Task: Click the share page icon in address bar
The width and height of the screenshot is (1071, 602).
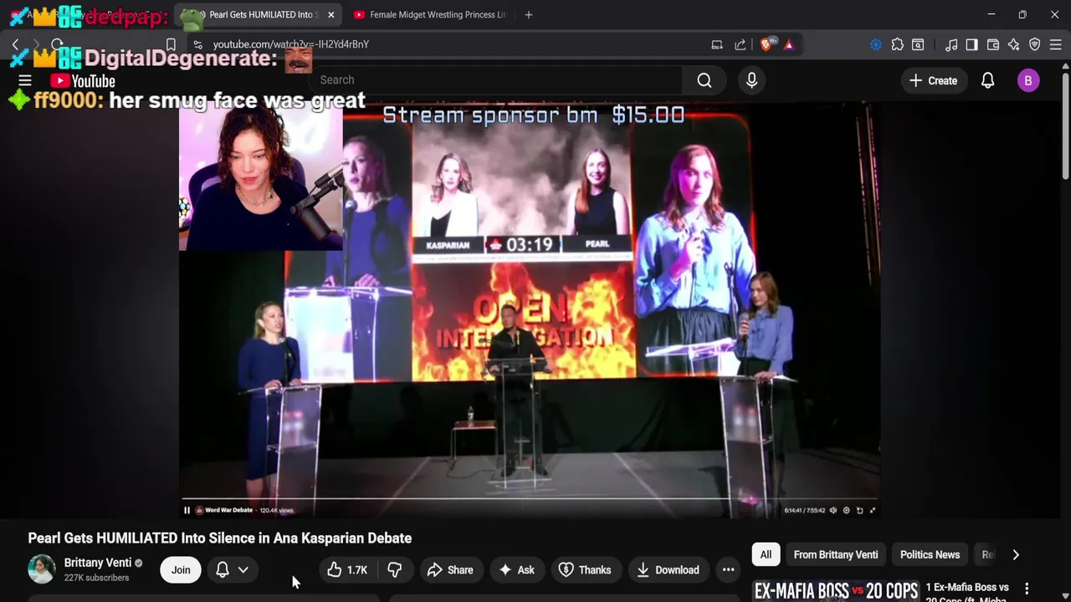Action: [x=740, y=44]
